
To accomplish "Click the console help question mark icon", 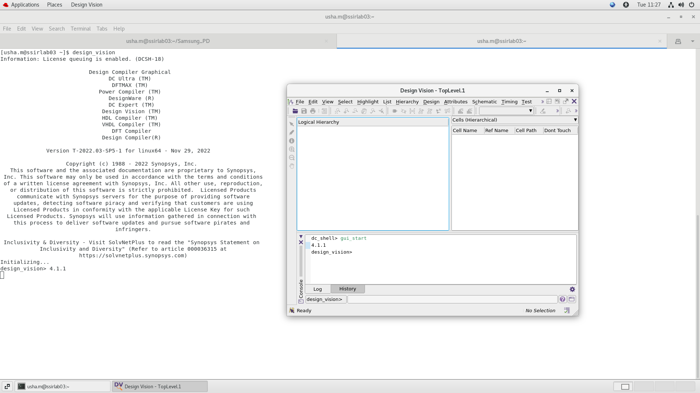I will [563, 299].
